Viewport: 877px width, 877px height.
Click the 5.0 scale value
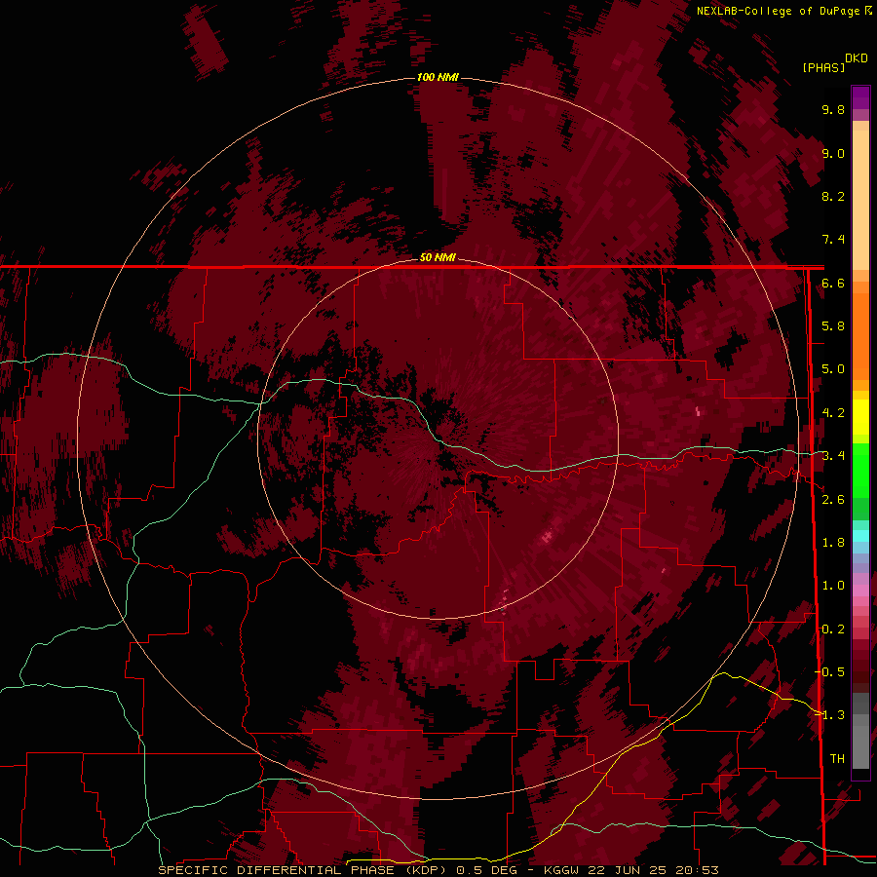[833, 369]
